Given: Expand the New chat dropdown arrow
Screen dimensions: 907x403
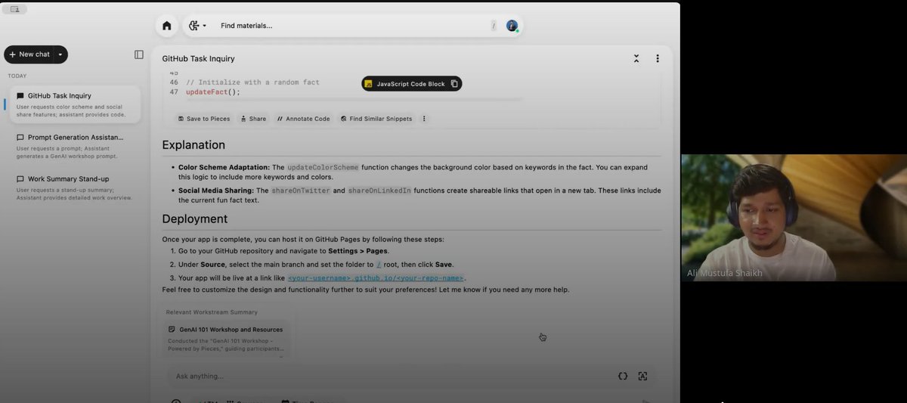Looking at the screenshot, I should (x=60, y=54).
